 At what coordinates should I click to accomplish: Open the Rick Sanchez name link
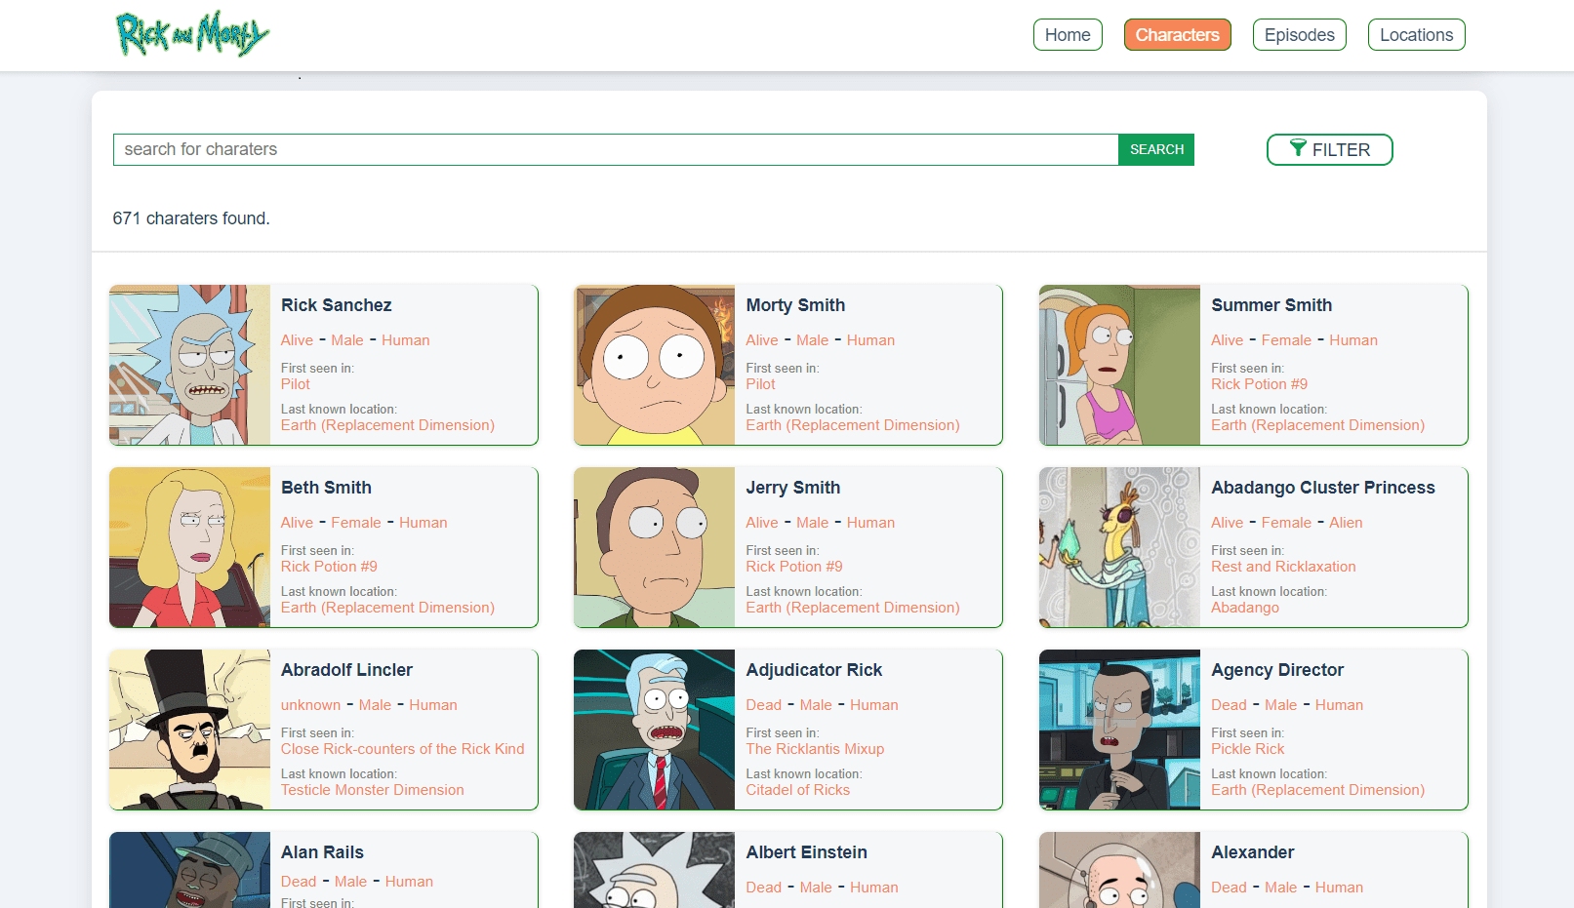click(336, 305)
